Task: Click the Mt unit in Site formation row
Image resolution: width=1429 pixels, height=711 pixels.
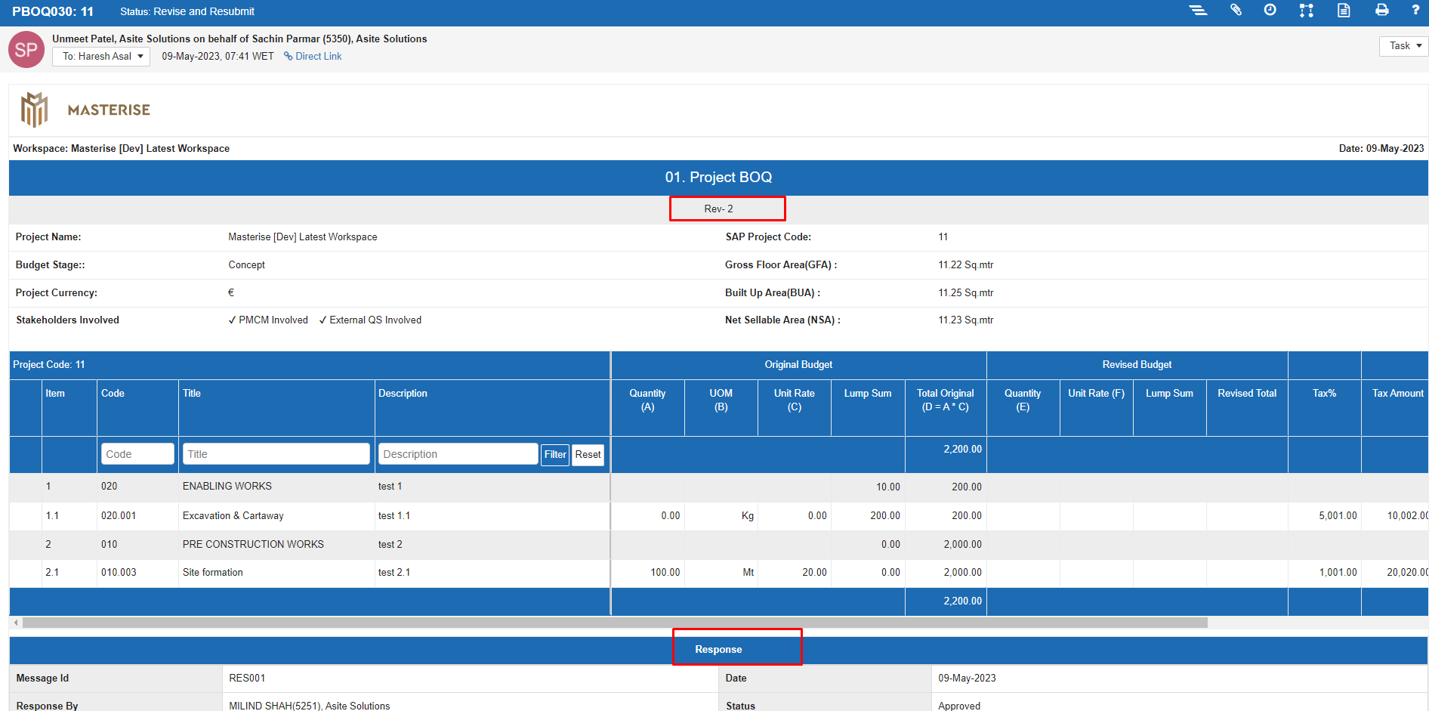Action: click(748, 573)
